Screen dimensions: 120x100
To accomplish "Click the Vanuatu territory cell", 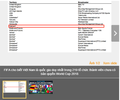I will pos(12,20).
